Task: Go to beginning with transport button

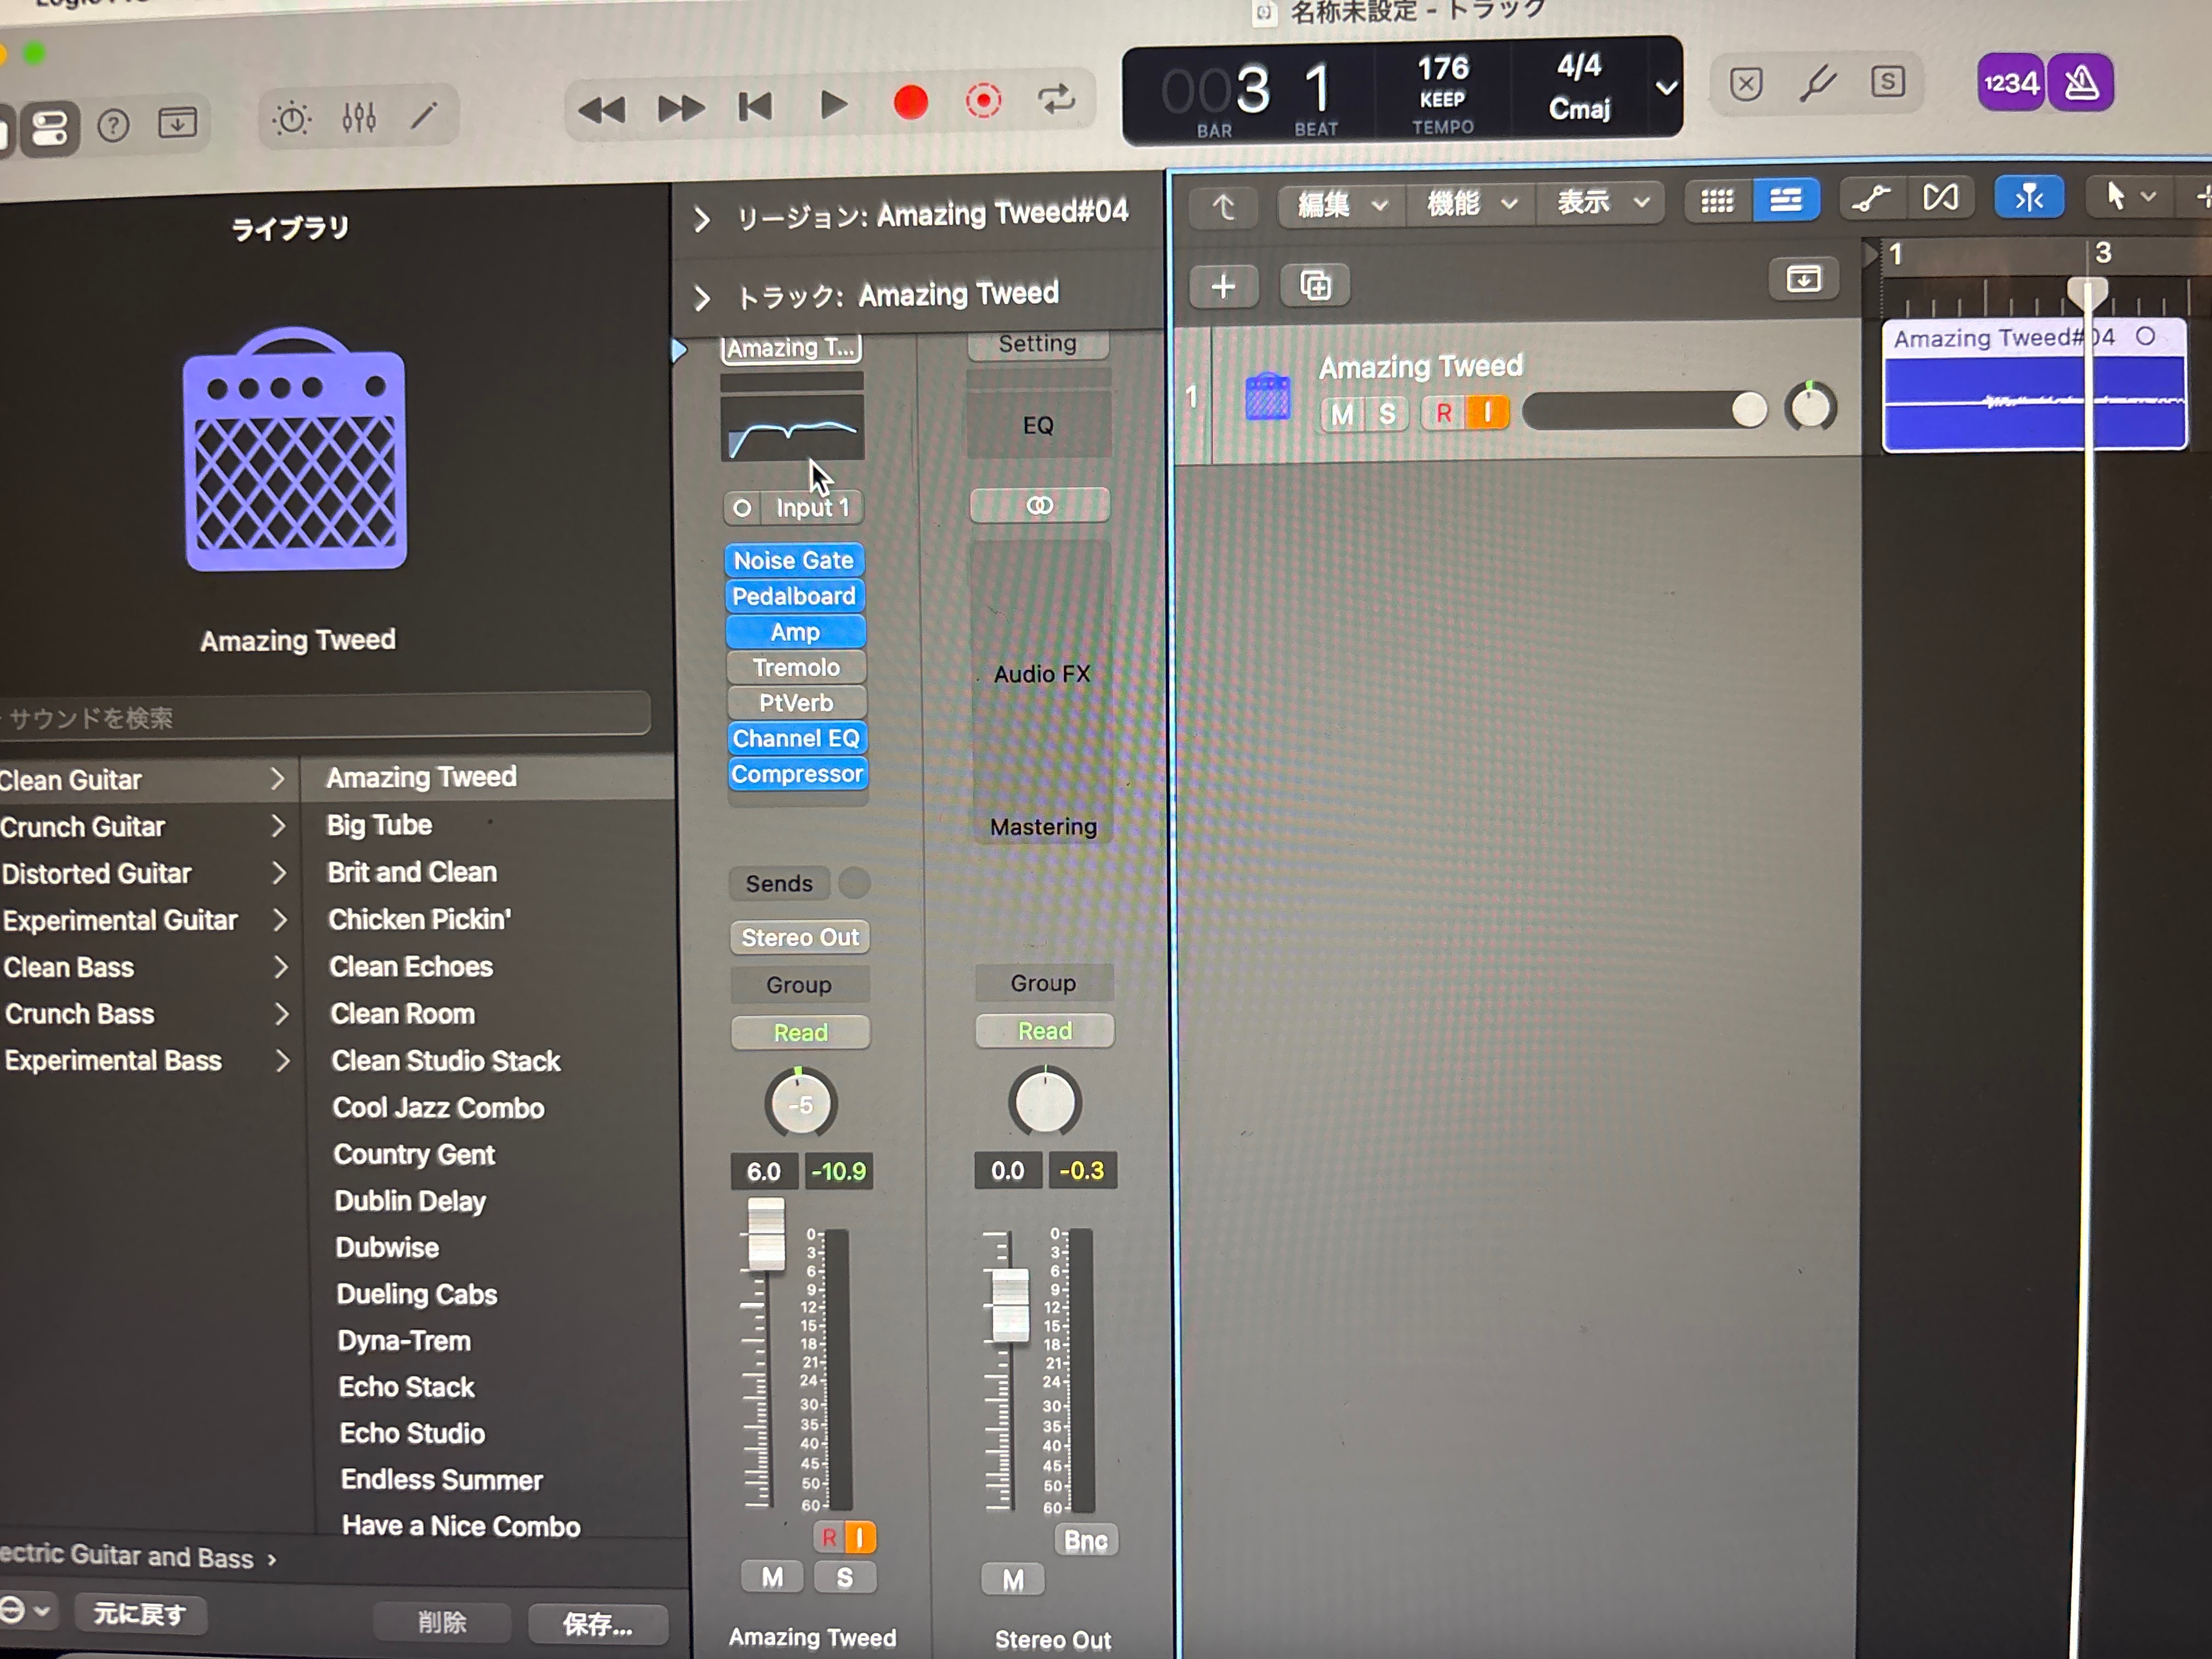Action: 755,107
